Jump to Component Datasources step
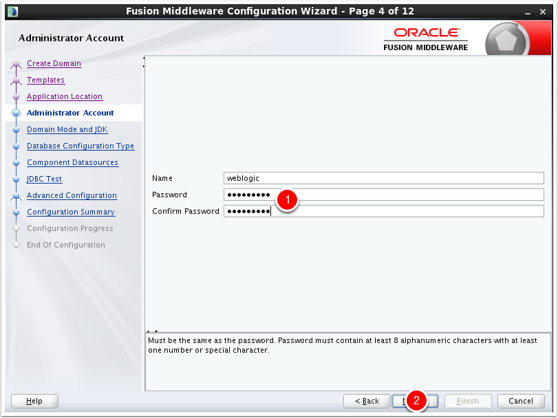This screenshot has width=558, height=418. (x=72, y=162)
